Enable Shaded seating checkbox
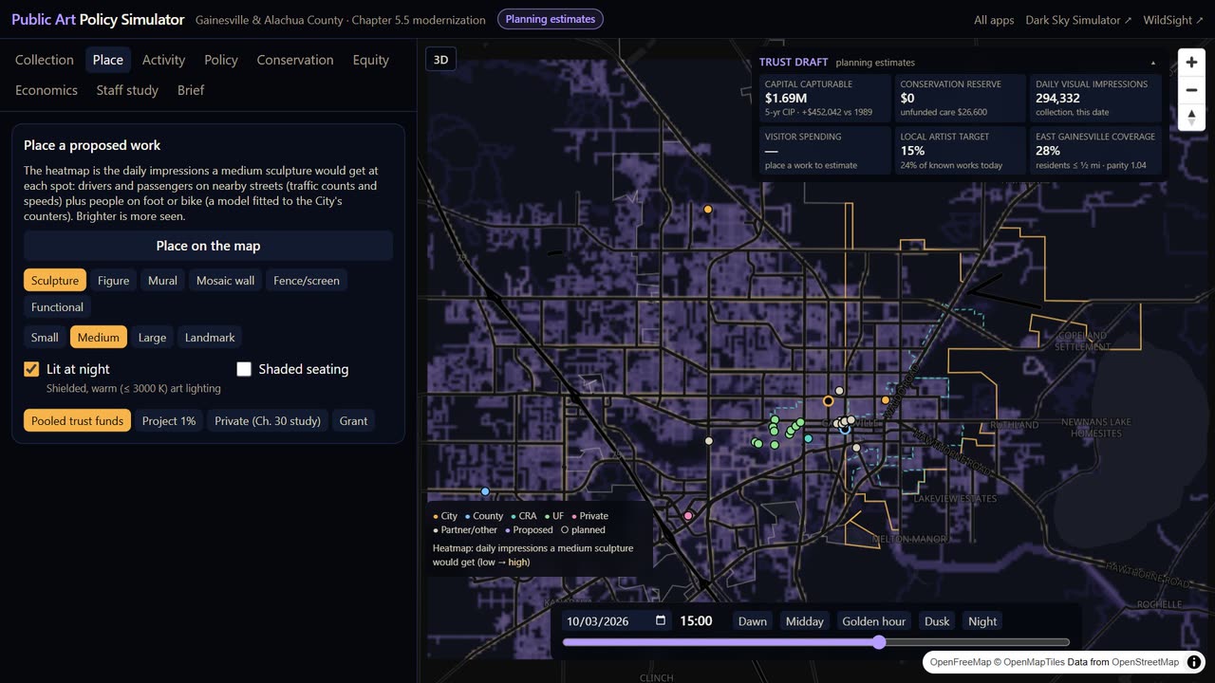 pos(244,369)
